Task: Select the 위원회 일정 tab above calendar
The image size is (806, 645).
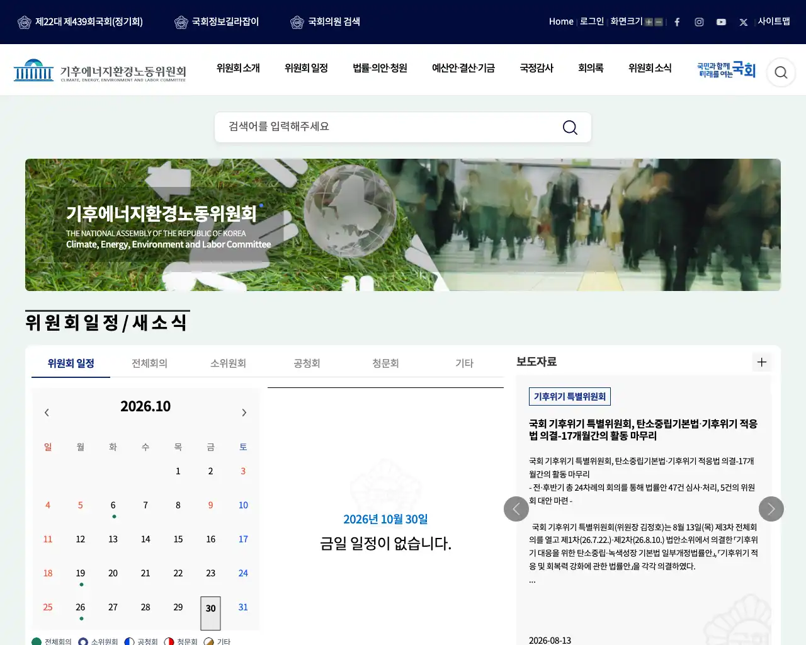Action: pyautogui.click(x=71, y=363)
